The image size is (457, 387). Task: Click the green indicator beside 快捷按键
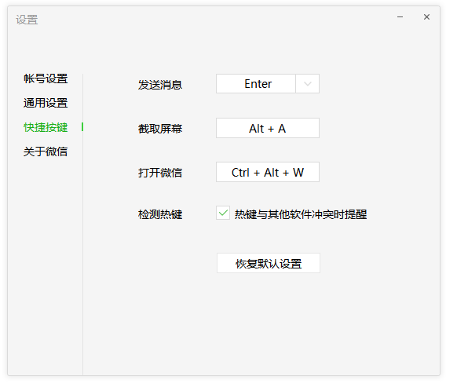click(82, 127)
